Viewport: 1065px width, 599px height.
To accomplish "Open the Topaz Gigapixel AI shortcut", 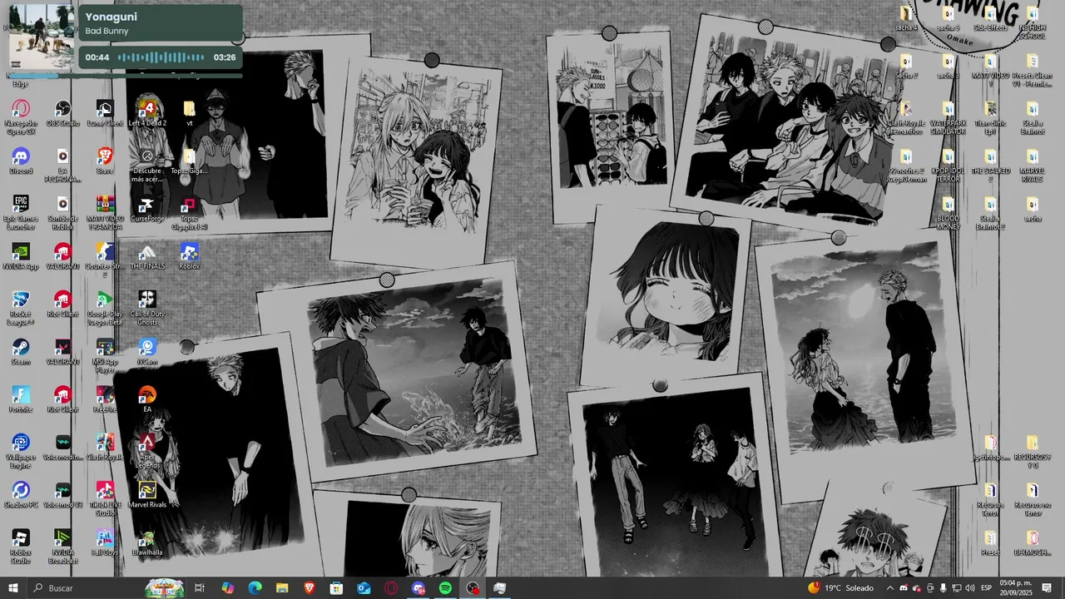I will click(x=189, y=213).
